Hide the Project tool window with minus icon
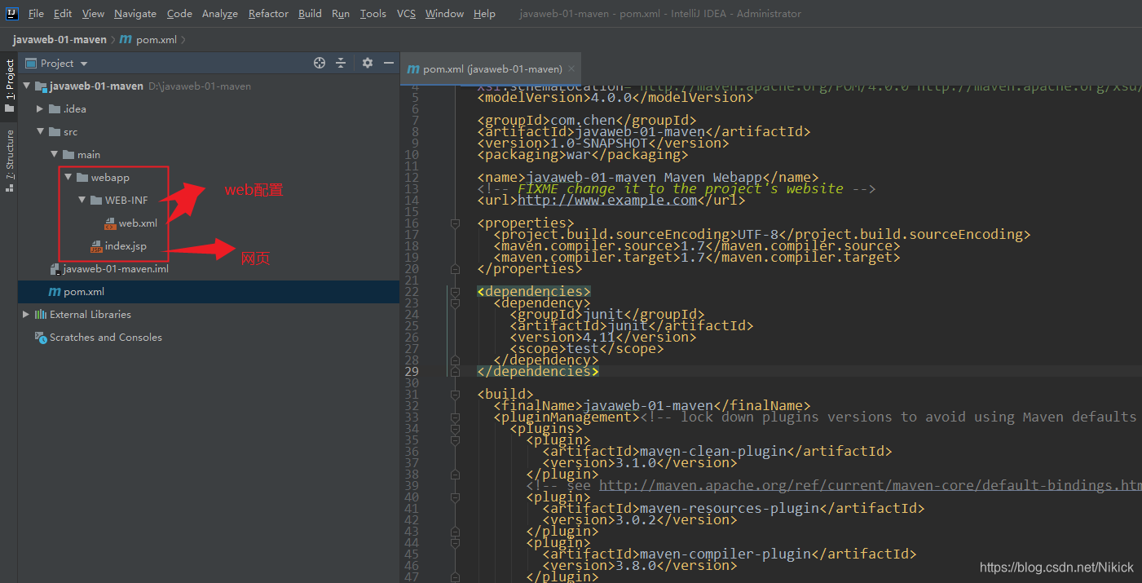Image resolution: width=1142 pixels, height=583 pixels. coord(389,63)
